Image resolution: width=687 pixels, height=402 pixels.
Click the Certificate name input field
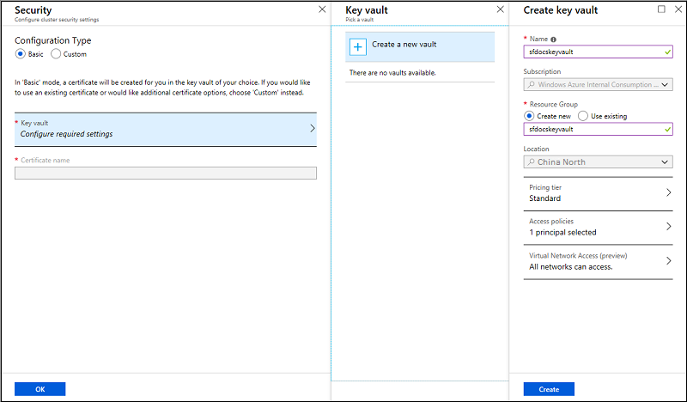166,173
